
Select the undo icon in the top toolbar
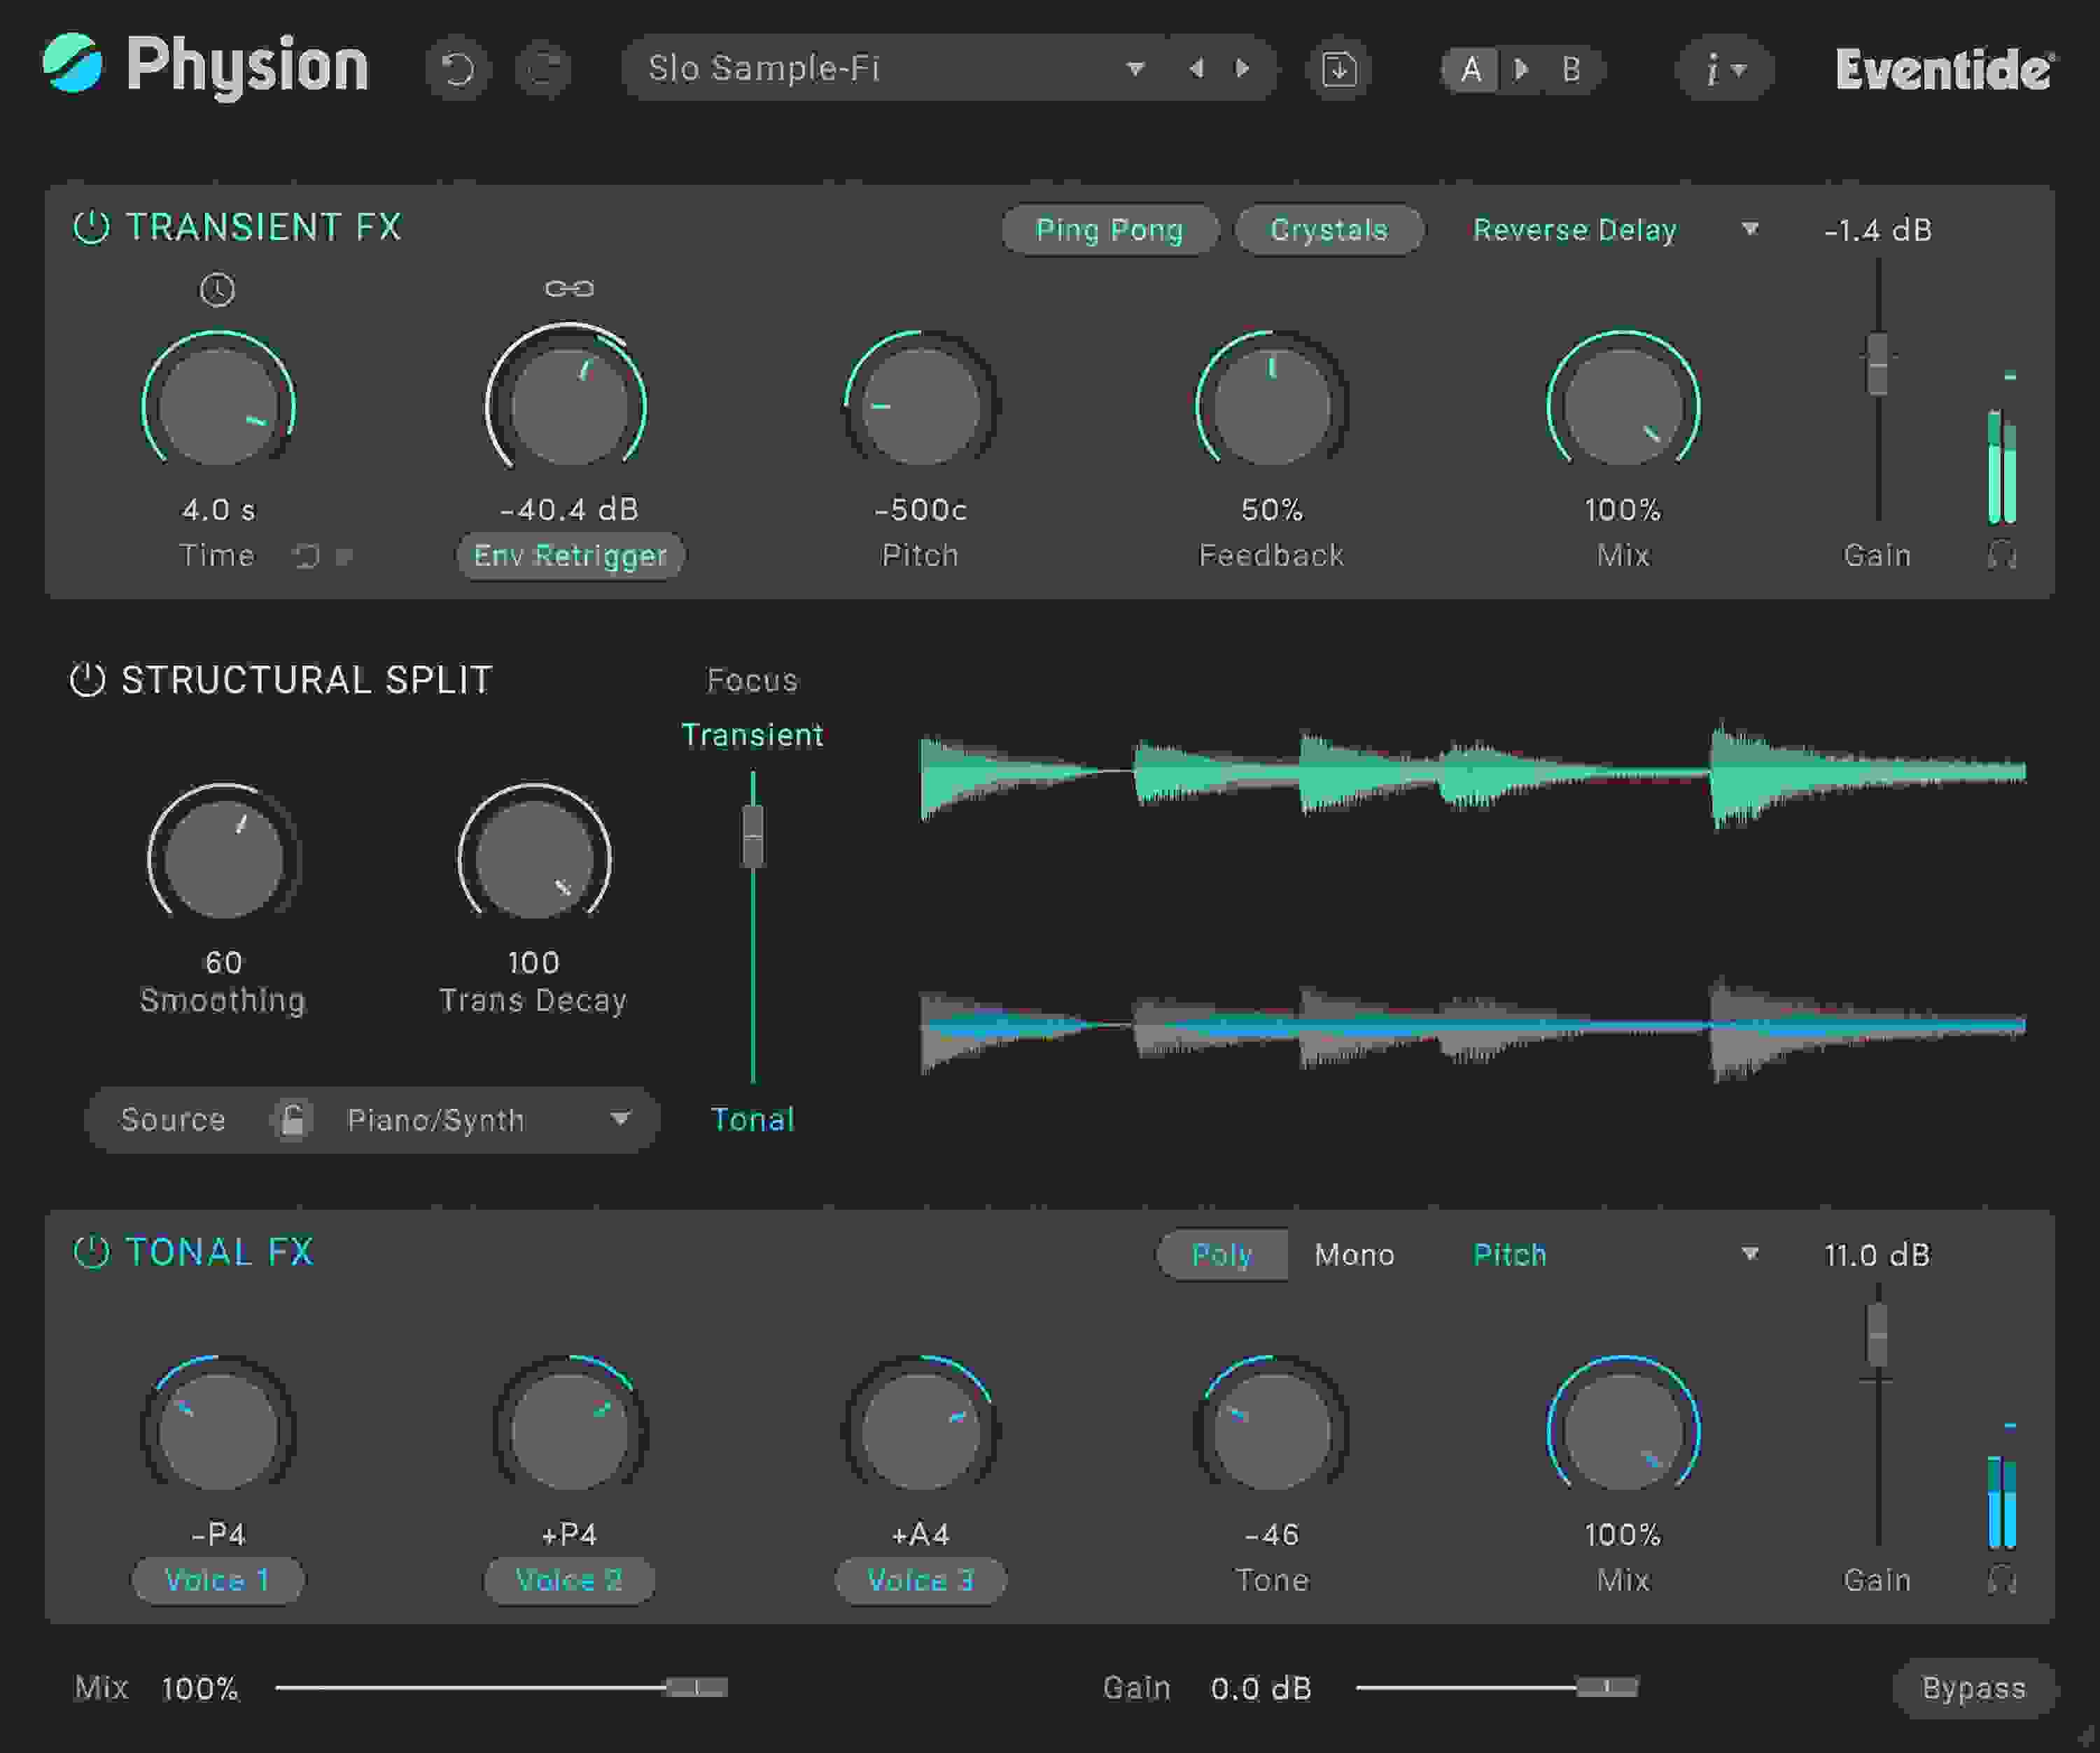point(458,68)
